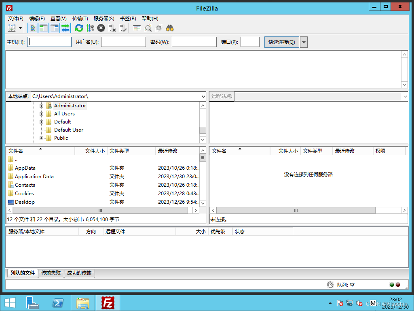414x311 pixels.
Task: Open the 帮助(H) menu
Action: click(x=150, y=18)
